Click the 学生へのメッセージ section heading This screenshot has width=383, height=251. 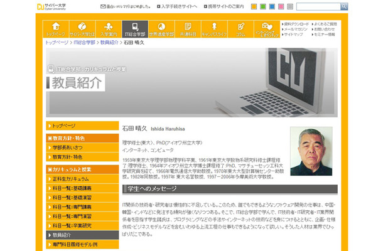click(230, 189)
